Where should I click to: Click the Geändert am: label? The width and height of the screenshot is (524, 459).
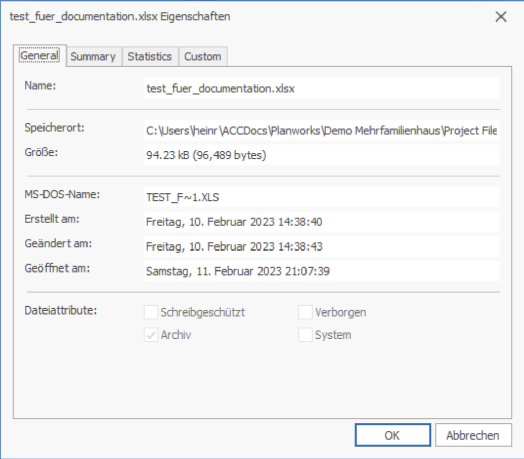(x=58, y=243)
